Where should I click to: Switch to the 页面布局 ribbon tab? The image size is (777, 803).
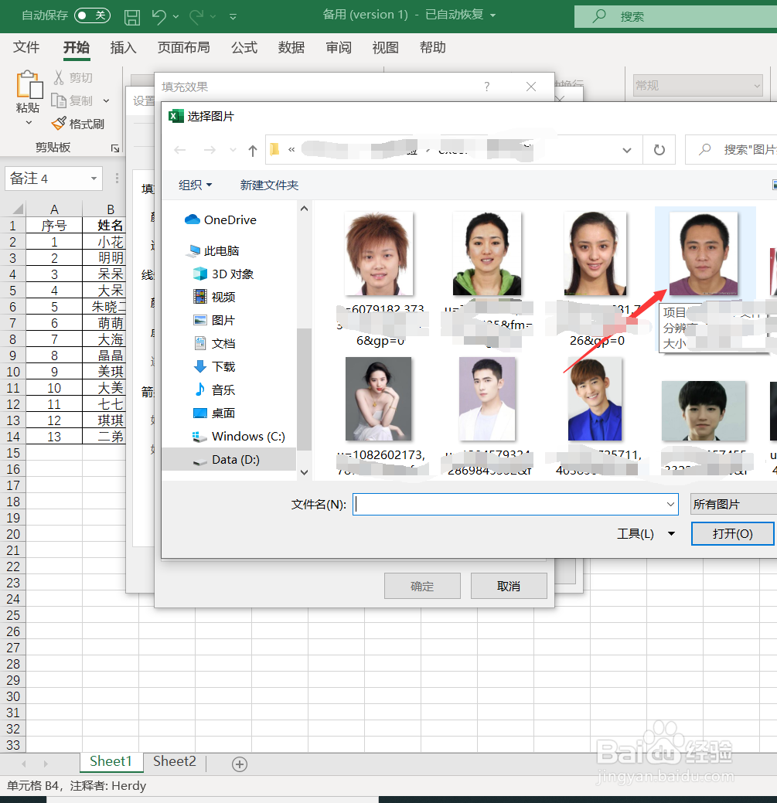[x=184, y=47]
